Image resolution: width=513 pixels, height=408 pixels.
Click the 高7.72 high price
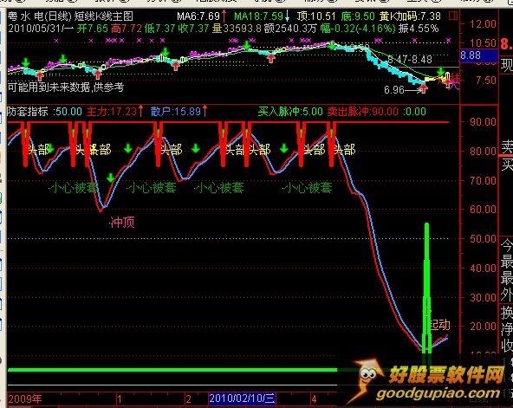(127, 29)
